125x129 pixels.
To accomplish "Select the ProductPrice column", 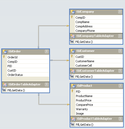I will tap(99, 100).
